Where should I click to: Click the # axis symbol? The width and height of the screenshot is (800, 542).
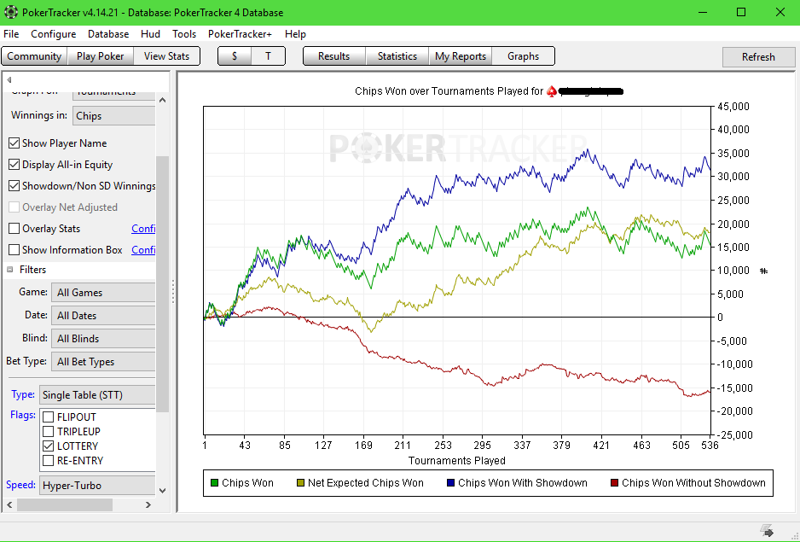click(x=764, y=271)
